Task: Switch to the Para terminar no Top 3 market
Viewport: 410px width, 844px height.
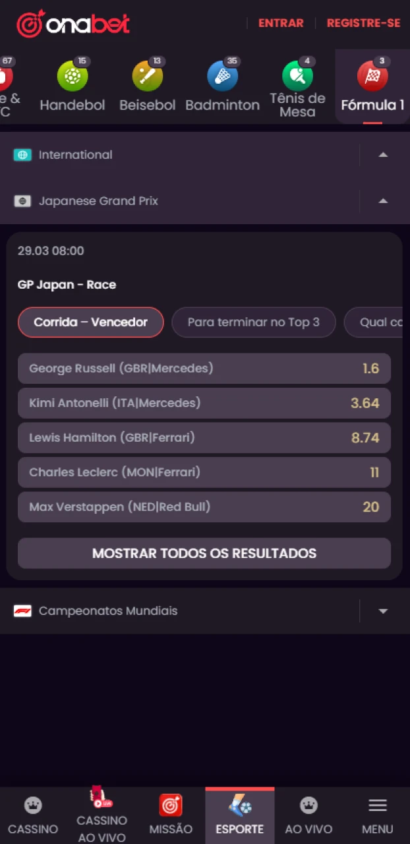Action: pos(253,322)
